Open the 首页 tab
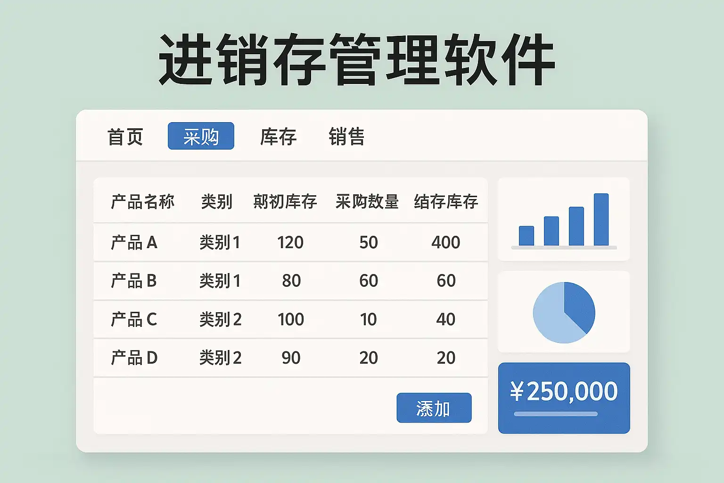724x483 pixels. pos(125,137)
